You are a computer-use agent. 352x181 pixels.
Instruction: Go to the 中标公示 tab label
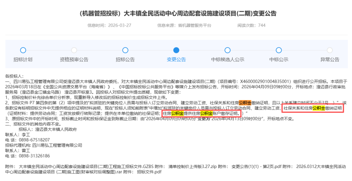279,59
